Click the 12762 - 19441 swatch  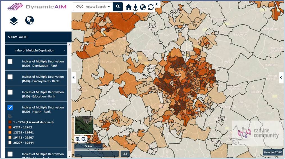[x=10, y=132]
